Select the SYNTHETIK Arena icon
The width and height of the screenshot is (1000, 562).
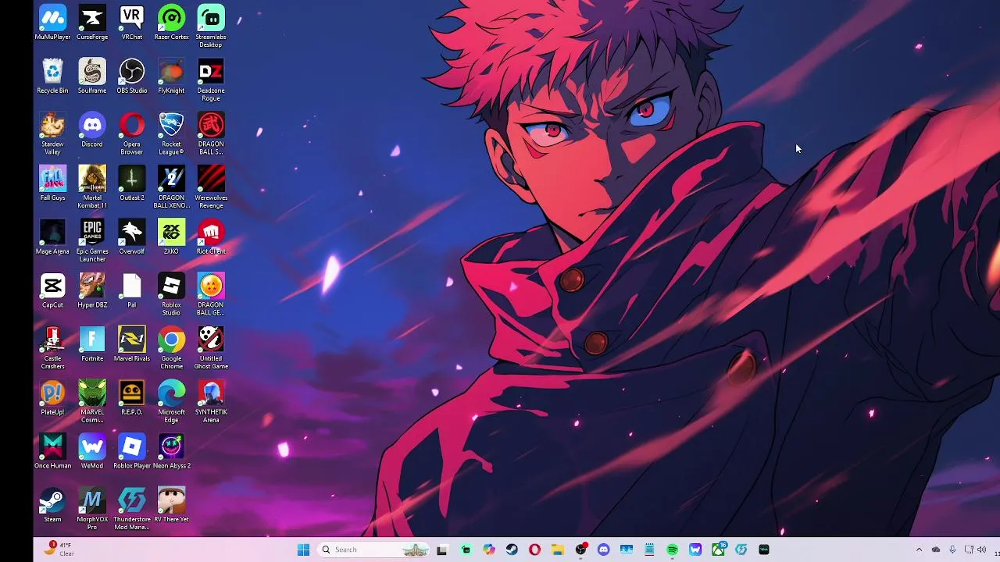(x=211, y=403)
